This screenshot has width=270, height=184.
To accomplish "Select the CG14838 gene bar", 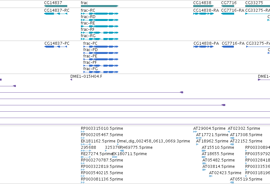I will (x=204, y=6).
